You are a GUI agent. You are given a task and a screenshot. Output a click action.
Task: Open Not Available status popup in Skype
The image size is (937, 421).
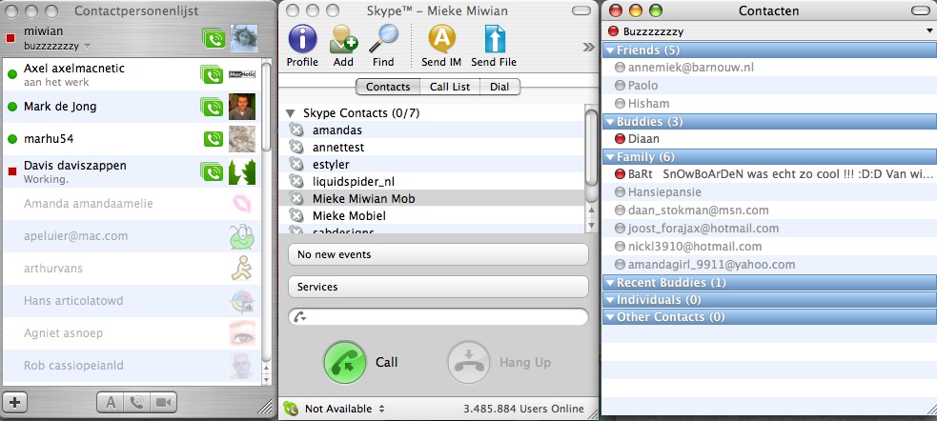(345, 409)
